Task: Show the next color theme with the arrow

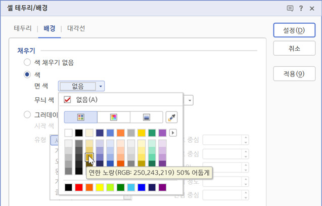Action: [x=173, y=133]
